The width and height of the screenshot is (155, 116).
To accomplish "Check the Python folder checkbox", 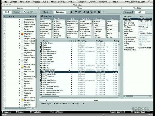I will tap(5, 83).
